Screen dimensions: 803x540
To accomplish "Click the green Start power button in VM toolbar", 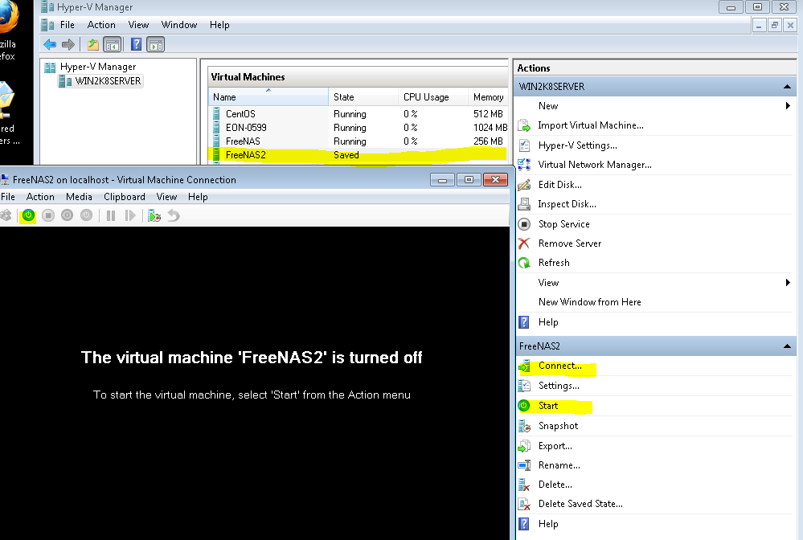I will coord(28,215).
